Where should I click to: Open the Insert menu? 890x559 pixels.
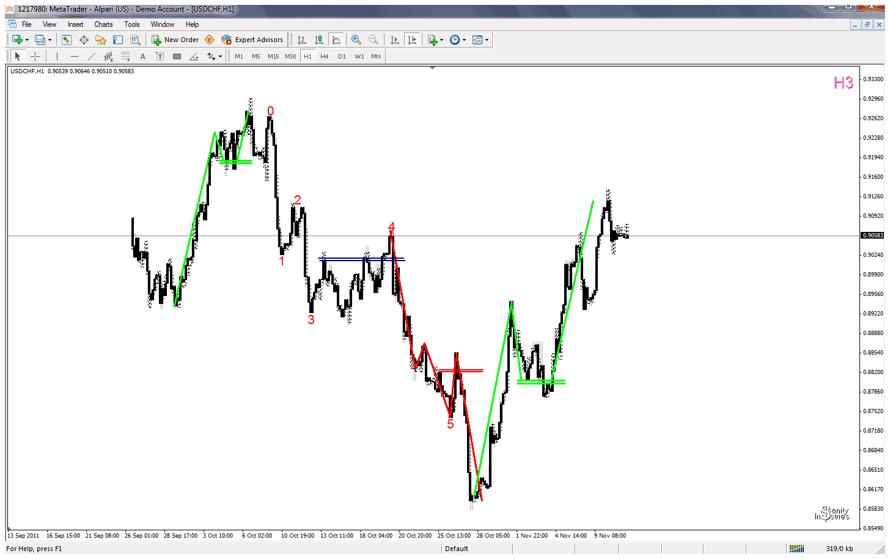click(75, 24)
